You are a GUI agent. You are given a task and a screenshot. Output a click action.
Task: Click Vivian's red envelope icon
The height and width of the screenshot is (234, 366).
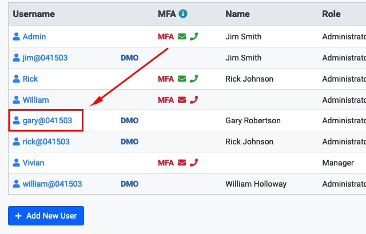(x=182, y=163)
